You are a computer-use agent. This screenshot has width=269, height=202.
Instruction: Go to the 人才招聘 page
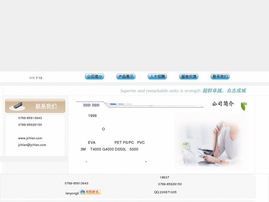[x=157, y=76]
